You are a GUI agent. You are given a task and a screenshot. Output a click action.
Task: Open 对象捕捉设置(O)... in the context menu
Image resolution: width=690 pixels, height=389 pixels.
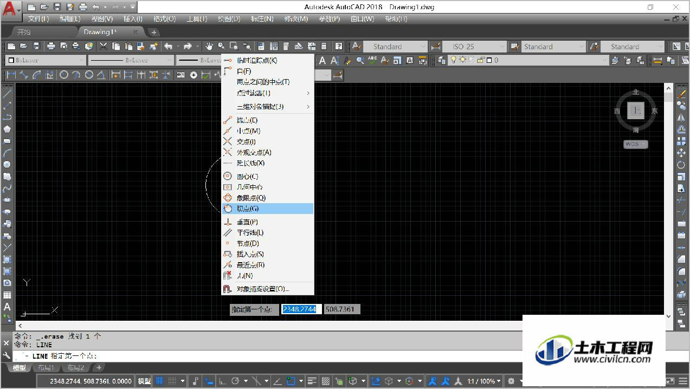point(268,289)
